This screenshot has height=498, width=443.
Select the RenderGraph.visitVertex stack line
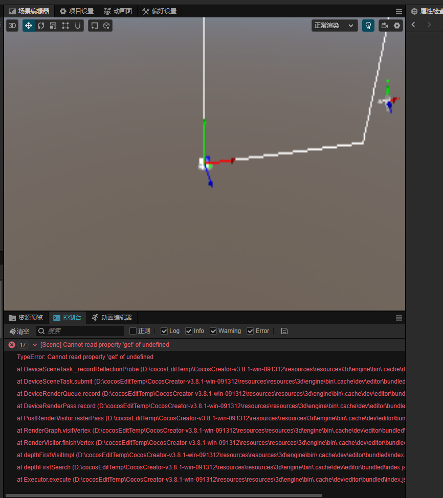click(x=211, y=431)
